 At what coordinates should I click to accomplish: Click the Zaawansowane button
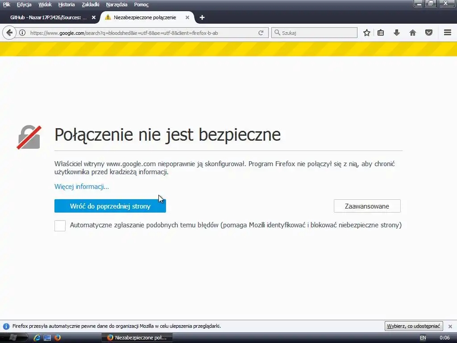click(367, 206)
